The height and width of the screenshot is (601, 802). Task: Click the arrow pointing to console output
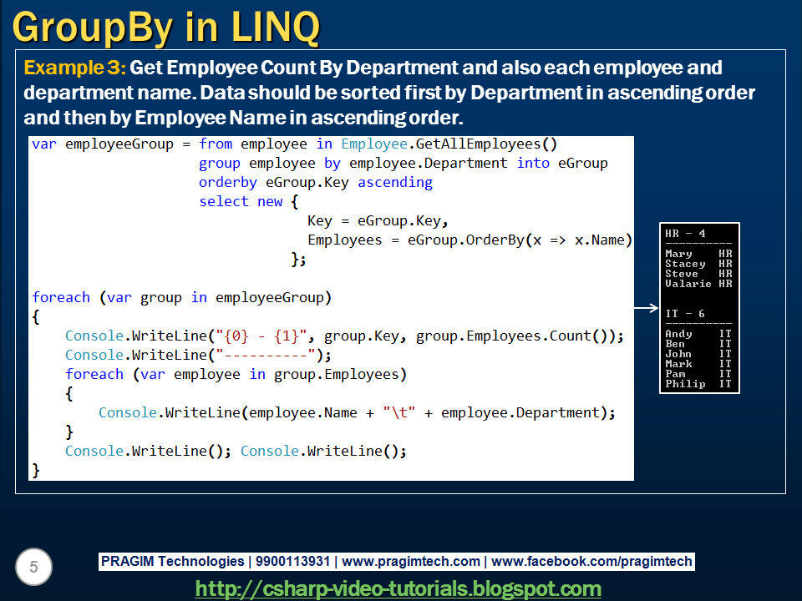647,307
